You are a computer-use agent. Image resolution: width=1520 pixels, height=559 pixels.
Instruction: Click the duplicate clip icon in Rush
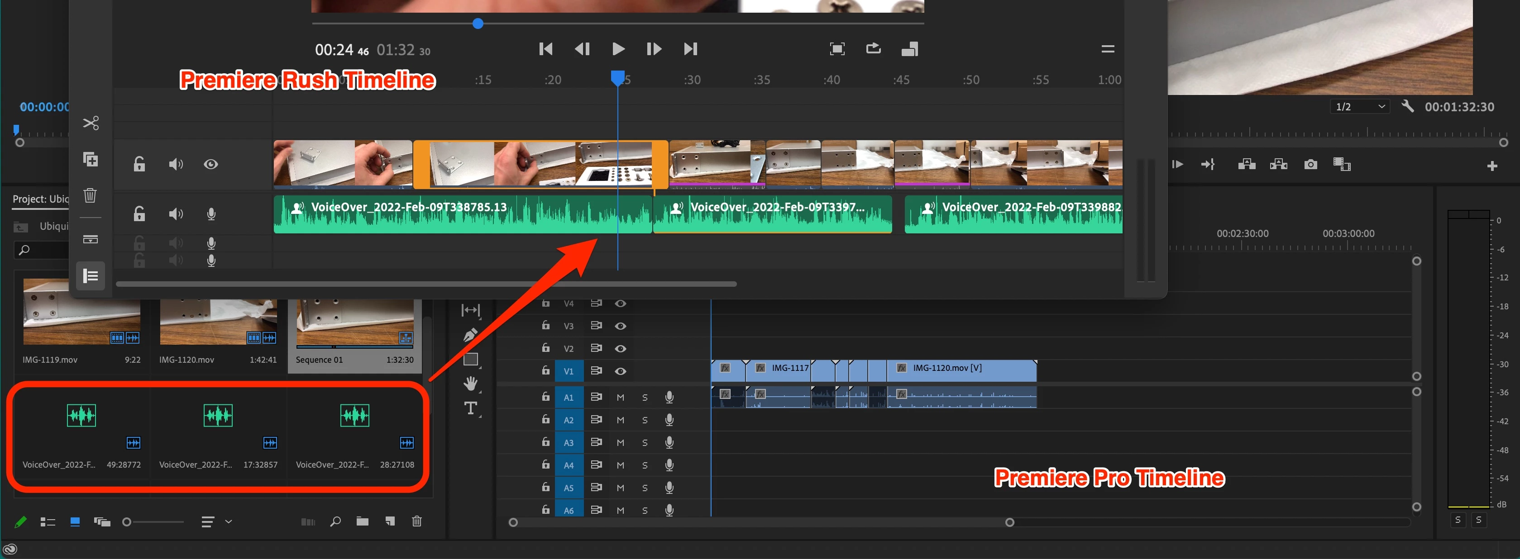(x=90, y=159)
